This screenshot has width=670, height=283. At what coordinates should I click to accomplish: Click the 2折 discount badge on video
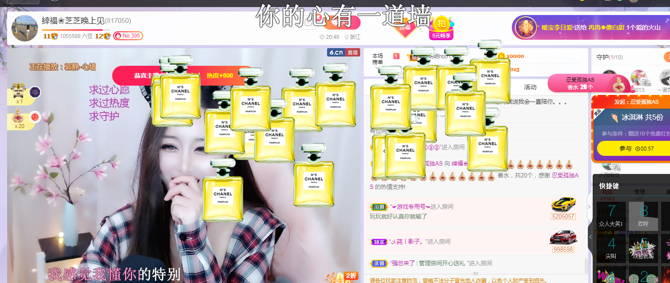coord(350,275)
